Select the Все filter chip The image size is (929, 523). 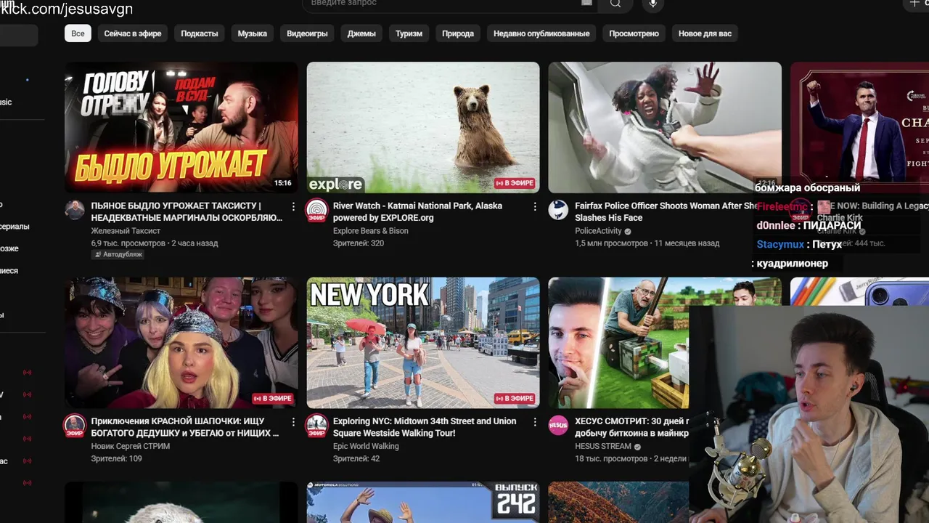tap(78, 33)
